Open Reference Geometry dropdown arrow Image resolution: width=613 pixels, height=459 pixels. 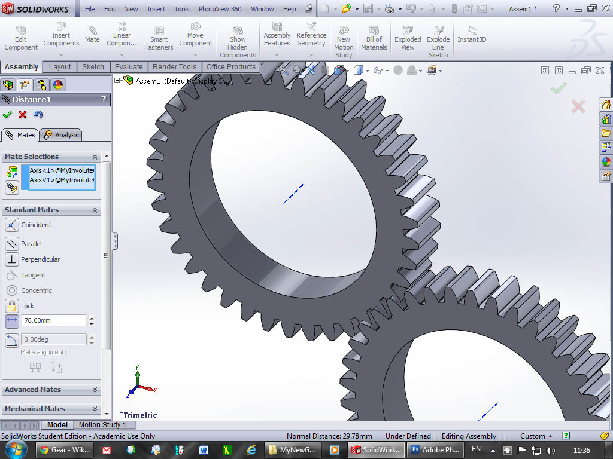[x=311, y=55]
